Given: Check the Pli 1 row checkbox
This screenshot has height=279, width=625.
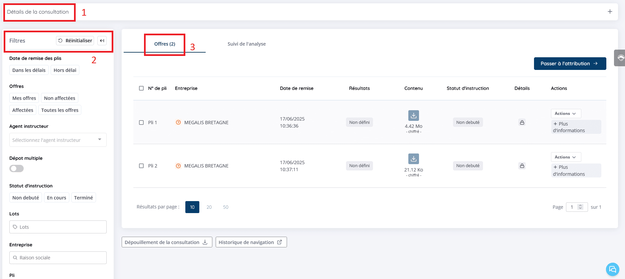Looking at the screenshot, I should coord(141,123).
